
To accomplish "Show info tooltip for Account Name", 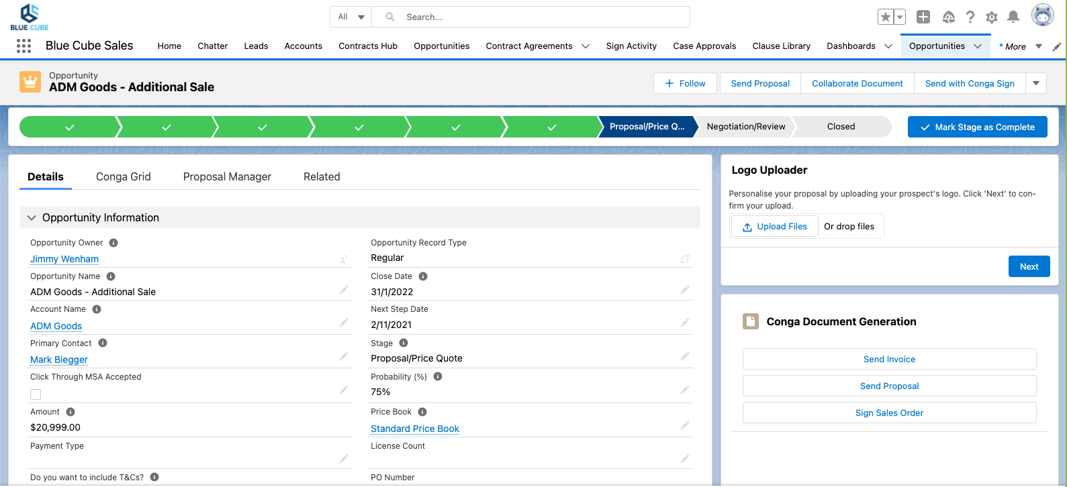I will pos(97,309).
